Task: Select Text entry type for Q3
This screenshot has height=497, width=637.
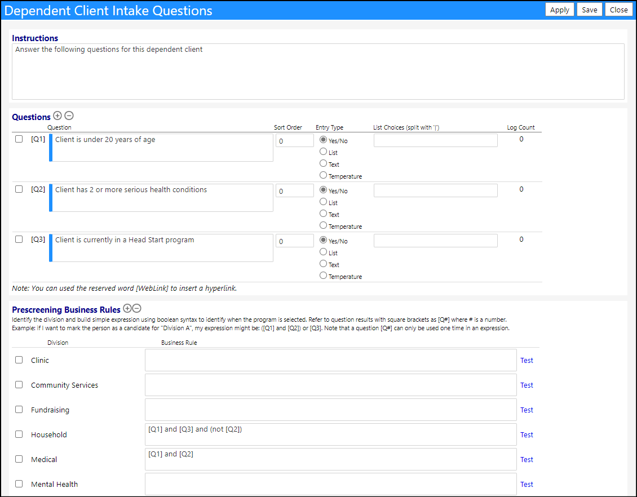Action: click(x=324, y=264)
